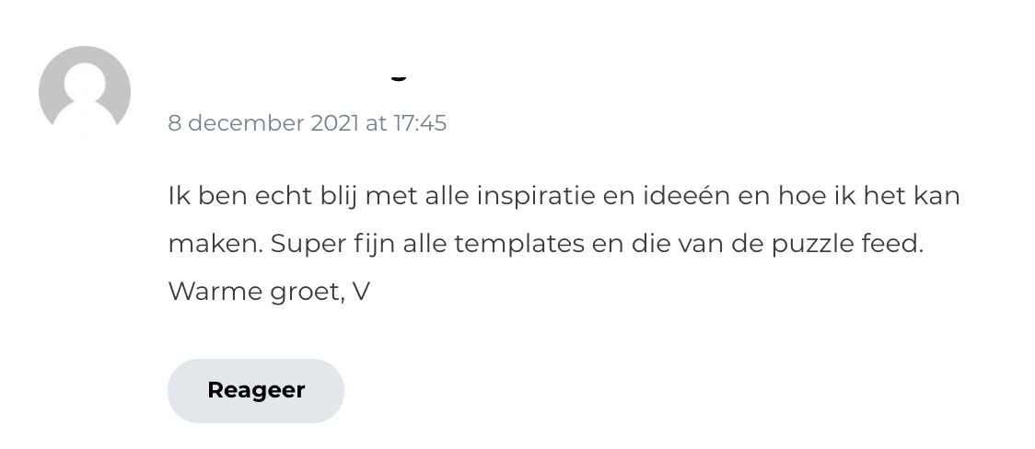
Task: Click the line starting with 'maken. Super fijn'
Action: point(545,244)
